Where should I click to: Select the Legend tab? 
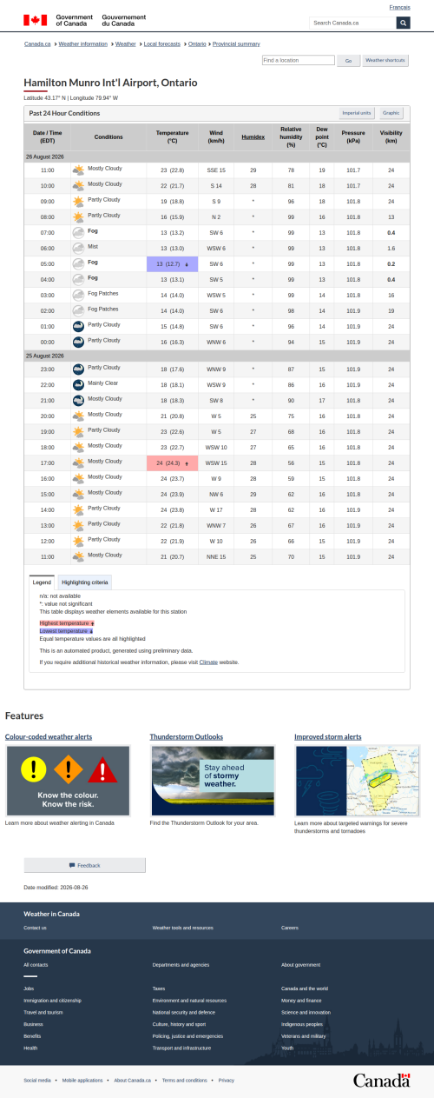[43, 582]
